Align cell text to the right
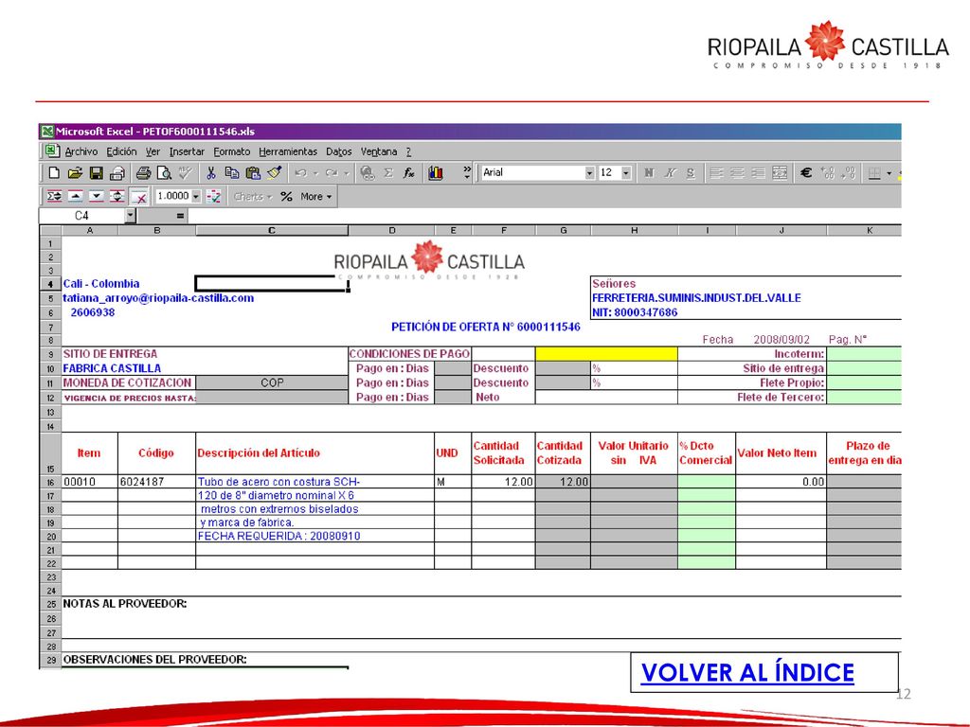970x727 pixels. pyautogui.click(x=759, y=173)
